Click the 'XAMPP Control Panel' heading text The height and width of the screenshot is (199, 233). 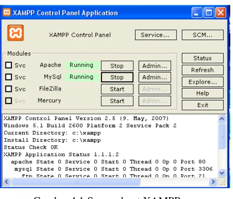tap(80, 35)
